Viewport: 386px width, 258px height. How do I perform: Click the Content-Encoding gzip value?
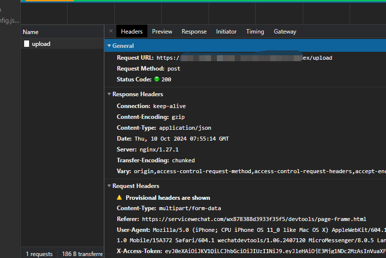point(178,117)
